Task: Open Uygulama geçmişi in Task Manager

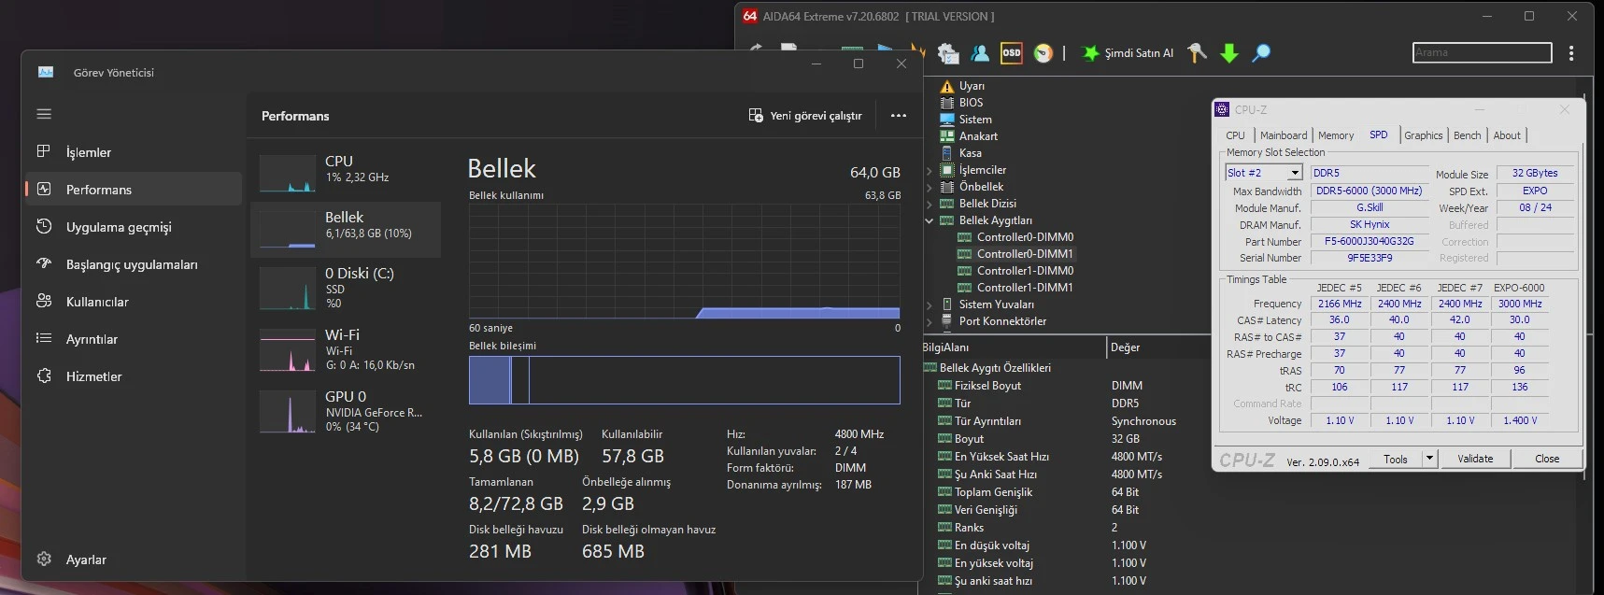Action: 133,227
